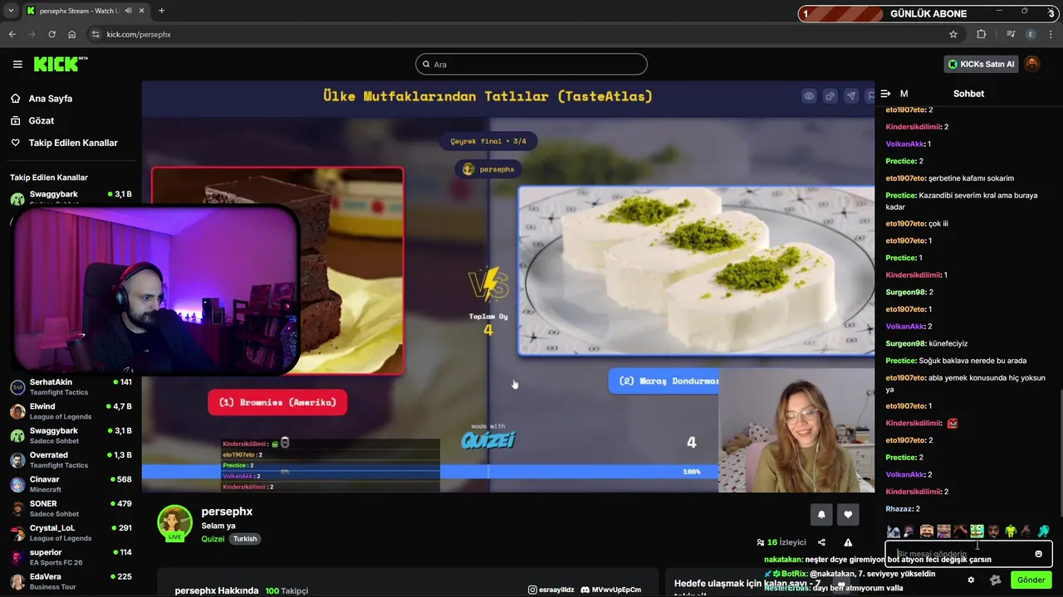This screenshot has width=1063, height=597.
Task: Click the Turkish language tag
Action: [x=245, y=538]
